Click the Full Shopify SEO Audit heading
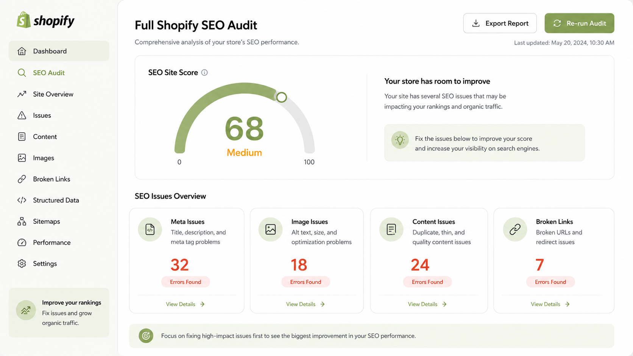This screenshot has width=633, height=356. tap(196, 25)
